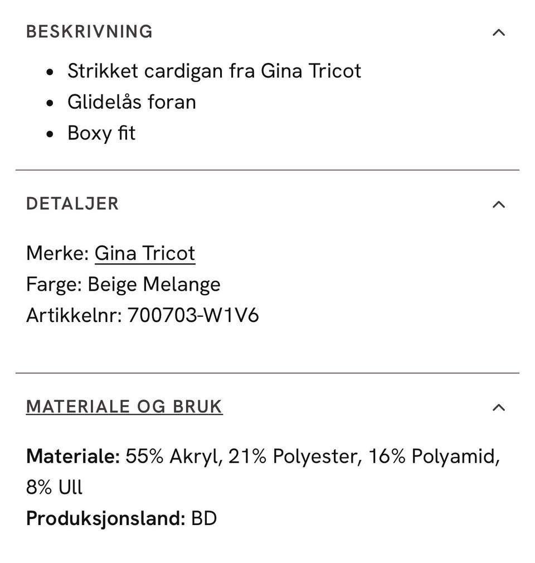
Task: Click the upward arrow beside DETALJER
Action: (x=498, y=204)
